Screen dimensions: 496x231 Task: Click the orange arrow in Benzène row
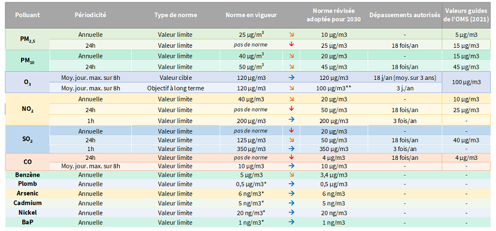pos(292,174)
